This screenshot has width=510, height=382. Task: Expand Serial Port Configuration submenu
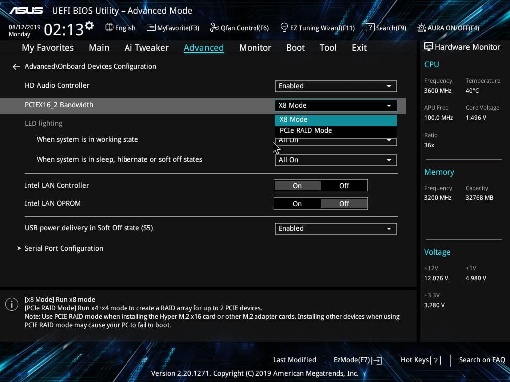point(64,248)
